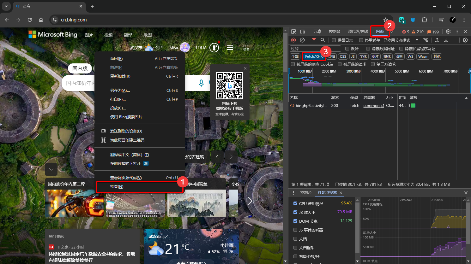This screenshot has width=471, height=264.
Task: Click the microphone voice search icon
Action: (x=201, y=83)
